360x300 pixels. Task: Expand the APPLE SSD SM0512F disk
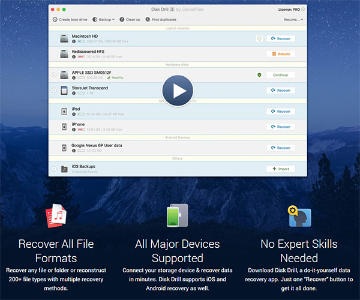coord(54,75)
